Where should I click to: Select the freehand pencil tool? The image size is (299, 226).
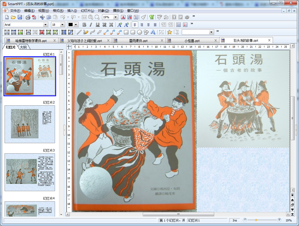point(86,32)
